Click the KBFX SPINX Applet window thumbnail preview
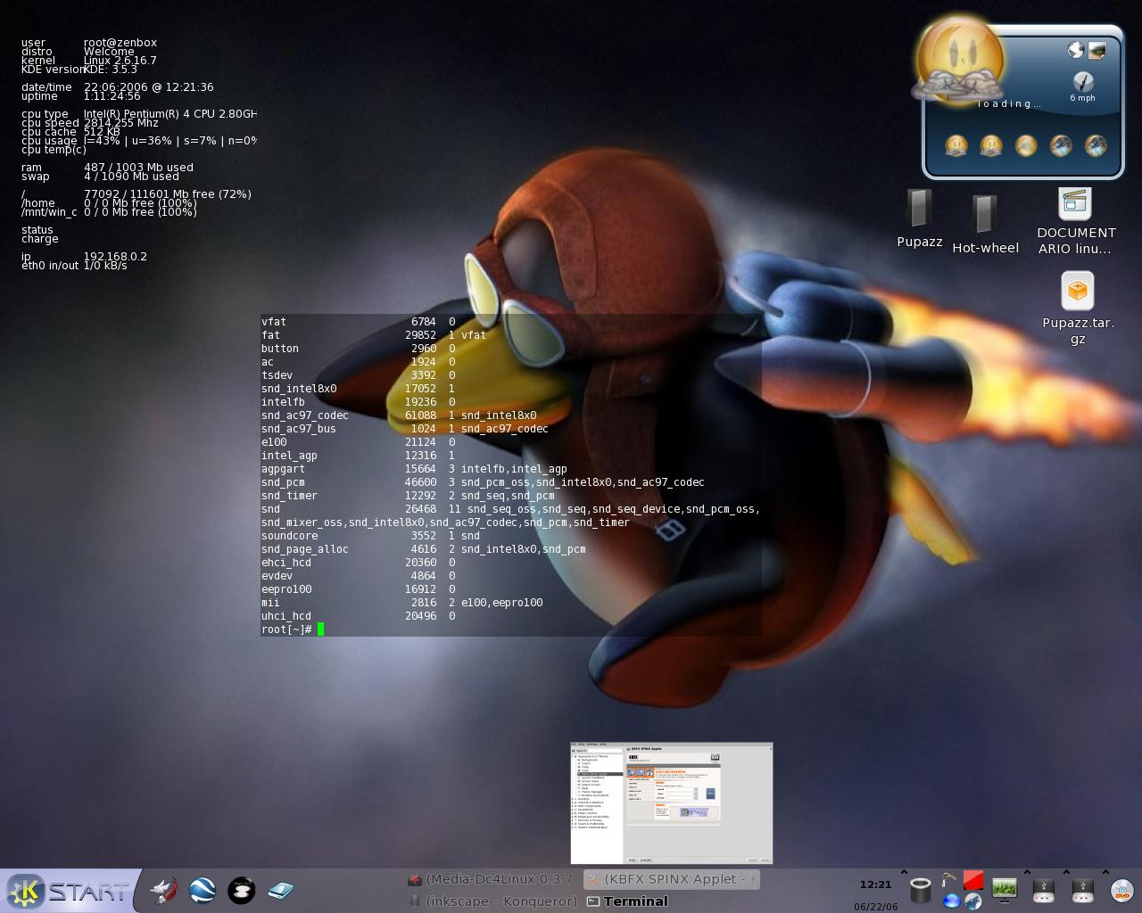 coord(672,803)
